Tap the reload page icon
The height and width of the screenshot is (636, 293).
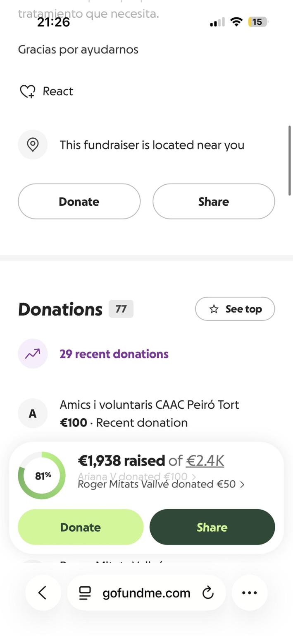click(208, 593)
